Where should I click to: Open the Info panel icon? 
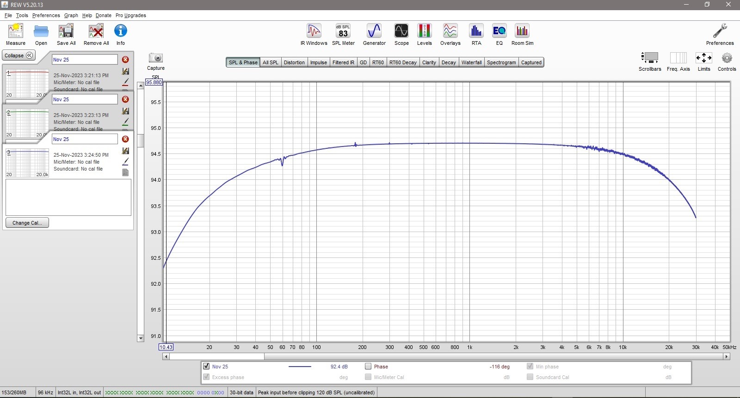(121, 31)
